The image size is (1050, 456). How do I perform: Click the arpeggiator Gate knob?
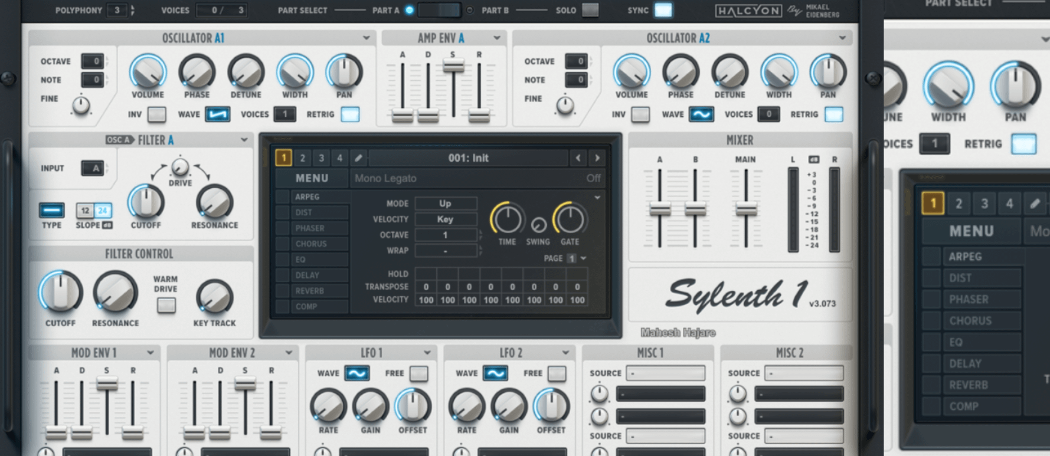(570, 219)
